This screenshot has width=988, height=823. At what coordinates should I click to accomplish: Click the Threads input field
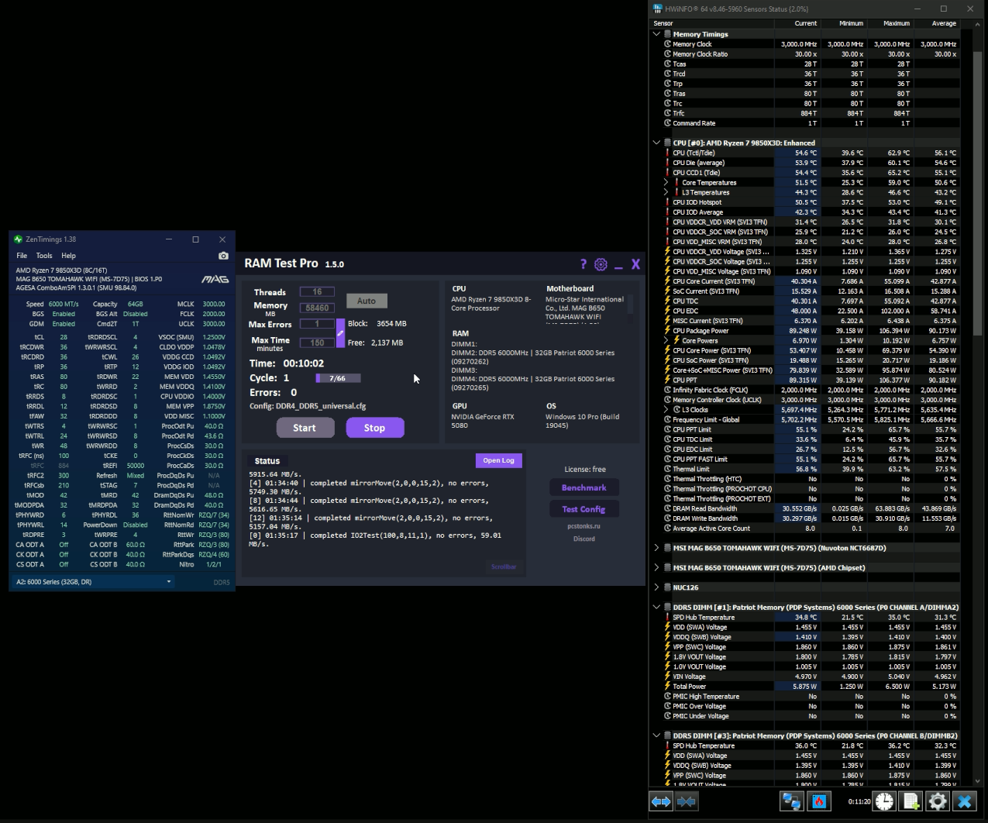click(317, 292)
